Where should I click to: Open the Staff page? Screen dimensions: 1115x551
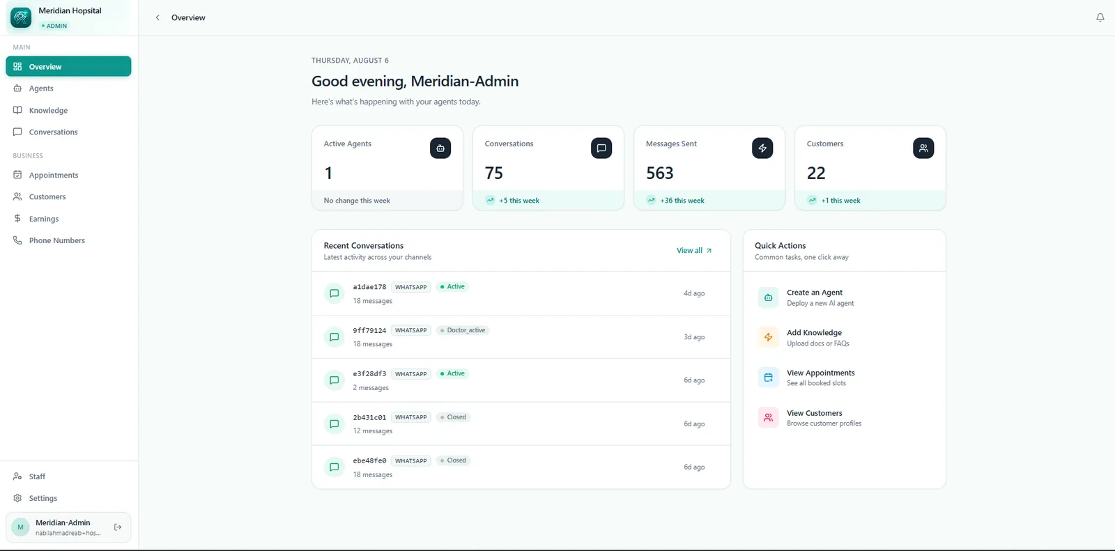[x=68, y=476]
